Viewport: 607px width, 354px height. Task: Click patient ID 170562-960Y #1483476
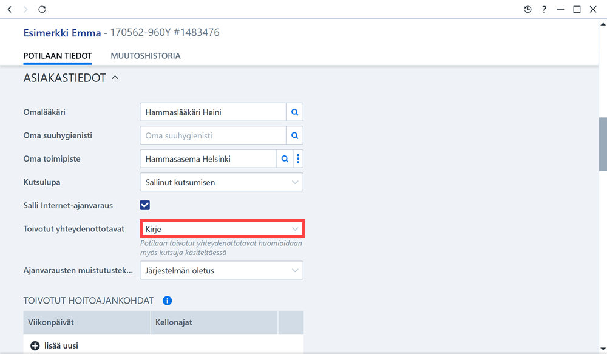pyautogui.click(x=164, y=32)
